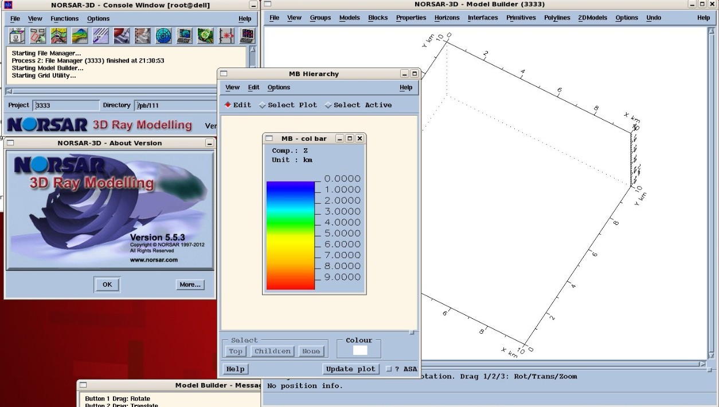This screenshot has width=719, height=407.
Task: Open Options menu in Model Builder
Action: coord(627,18)
